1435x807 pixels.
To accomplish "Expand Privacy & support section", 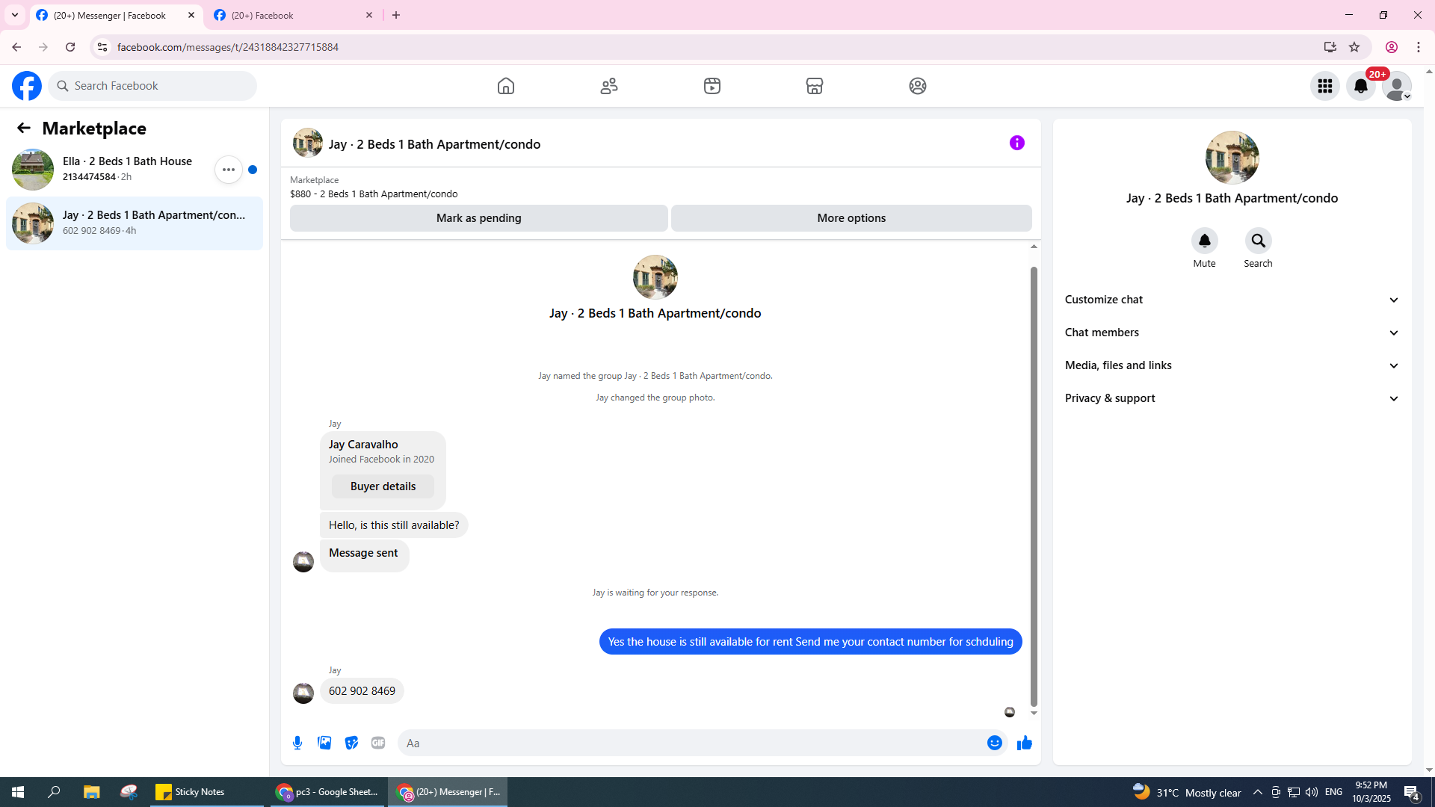I will [x=1232, y=398].
